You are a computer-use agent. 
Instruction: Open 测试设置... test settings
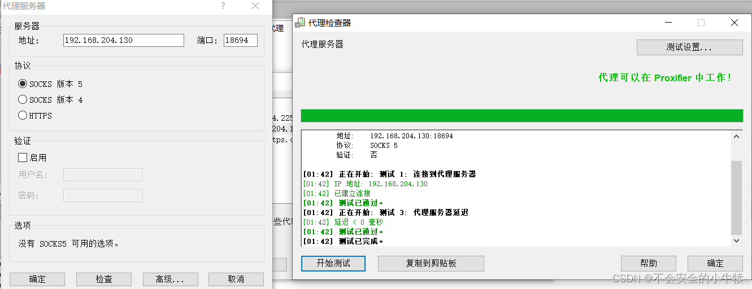point(689,47)
